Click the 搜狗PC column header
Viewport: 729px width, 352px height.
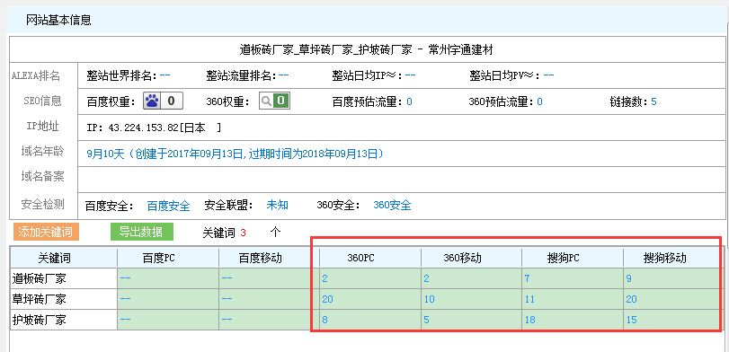point(563,259)
